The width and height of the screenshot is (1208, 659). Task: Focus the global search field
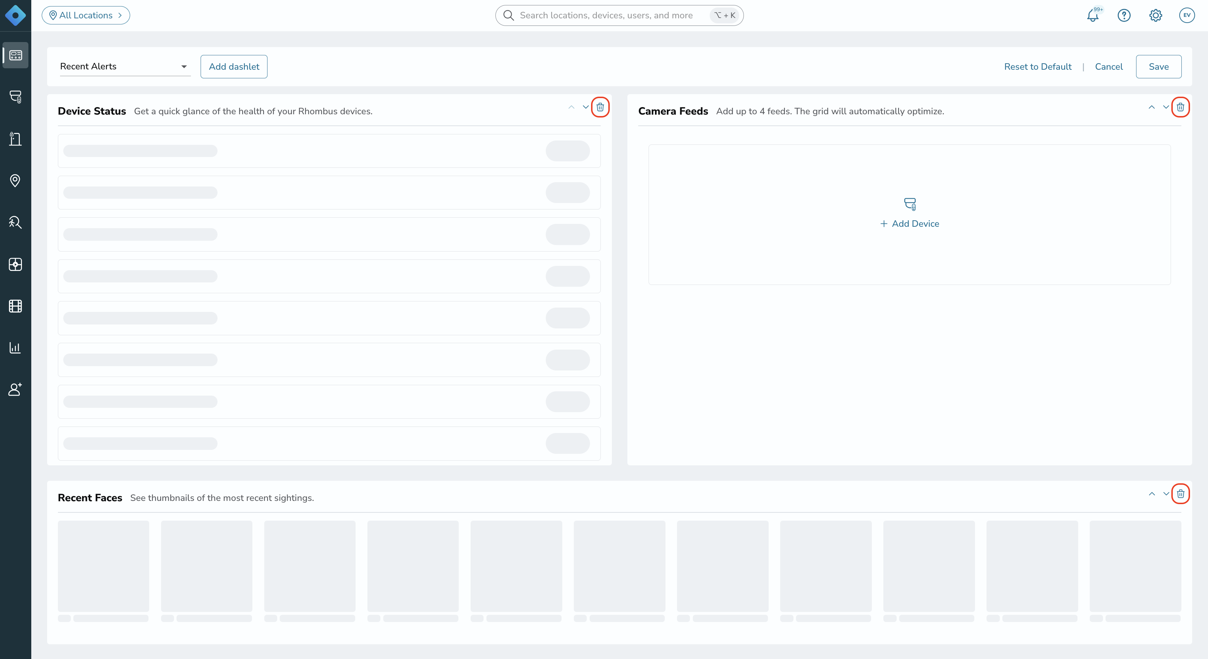619,15
